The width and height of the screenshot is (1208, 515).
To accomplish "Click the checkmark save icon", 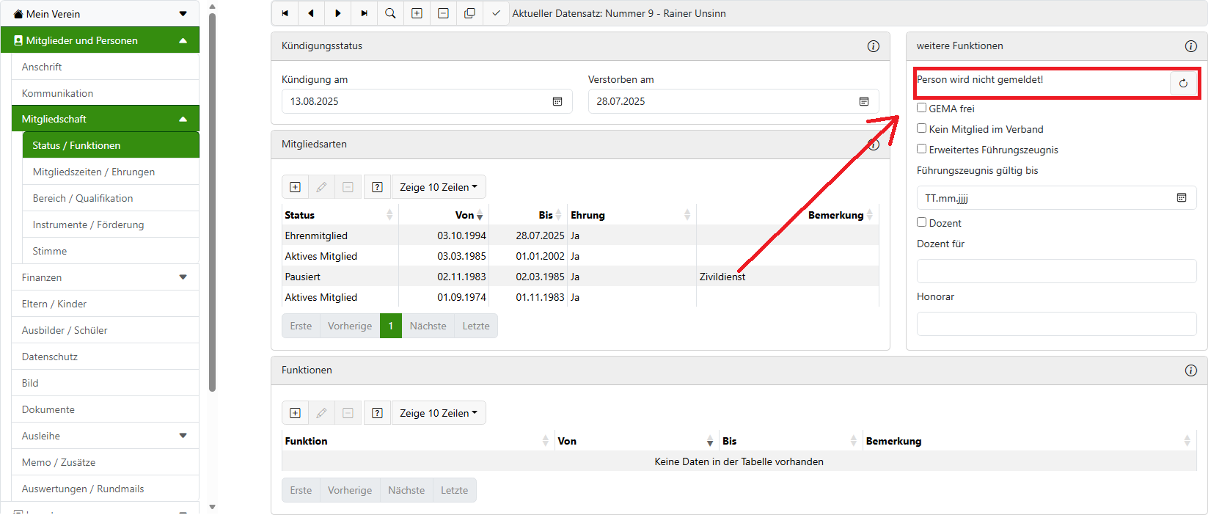I will pos(496,13).
